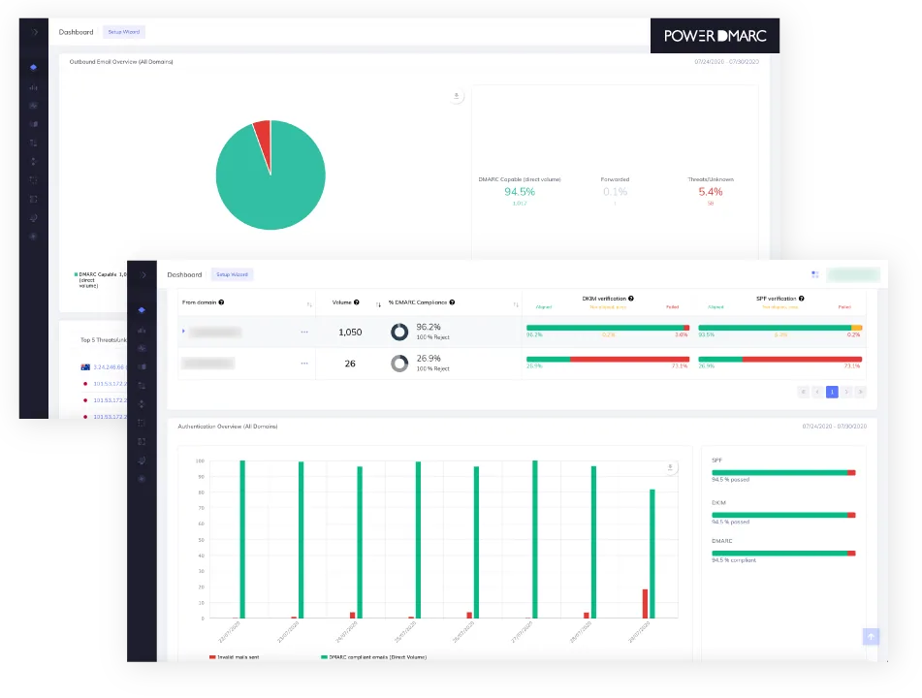
Task: Click the 94.5% DMARC Capable value
Action: pyautogui.click(x=520, y=192)
